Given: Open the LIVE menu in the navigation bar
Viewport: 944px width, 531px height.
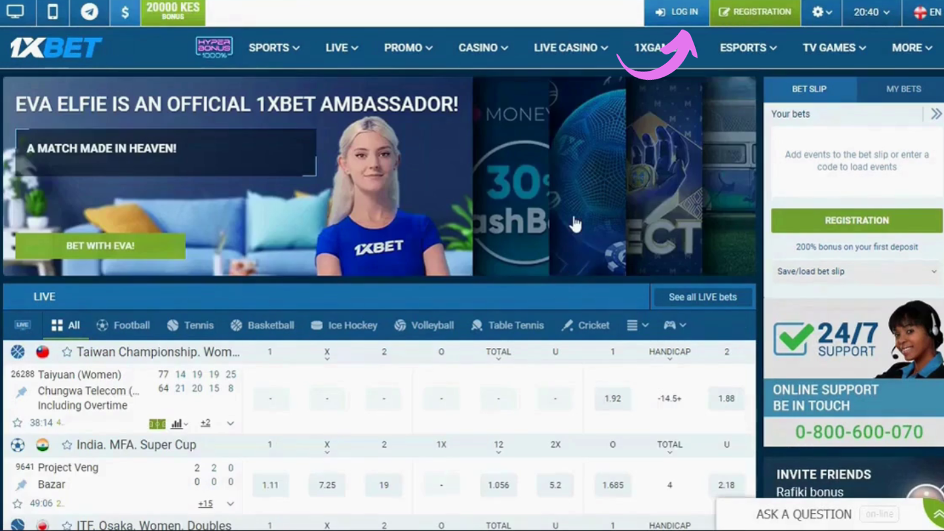Looking at the screenshot, I should 342,48.
